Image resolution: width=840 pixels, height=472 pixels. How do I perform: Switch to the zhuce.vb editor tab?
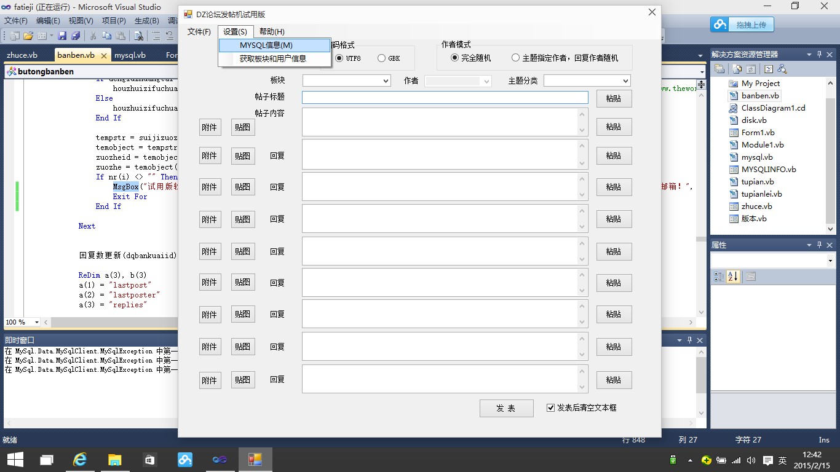[22, 55]
